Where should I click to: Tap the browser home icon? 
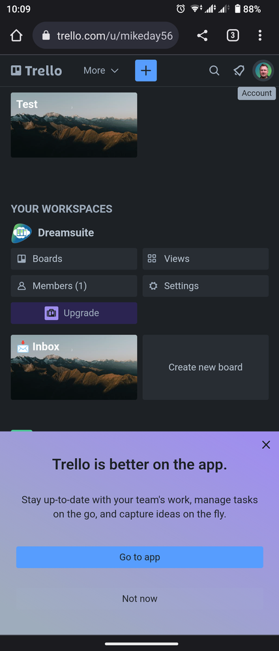coord(16,36)
